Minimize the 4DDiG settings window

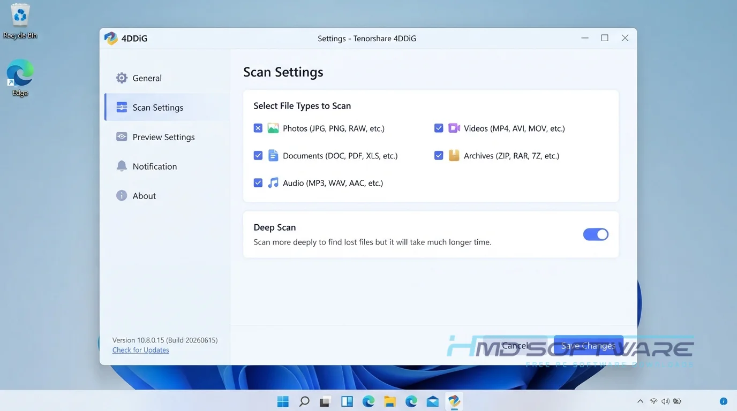585,38
